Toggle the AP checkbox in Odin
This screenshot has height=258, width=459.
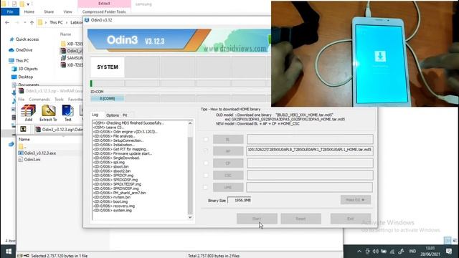[x=206, y=151]
